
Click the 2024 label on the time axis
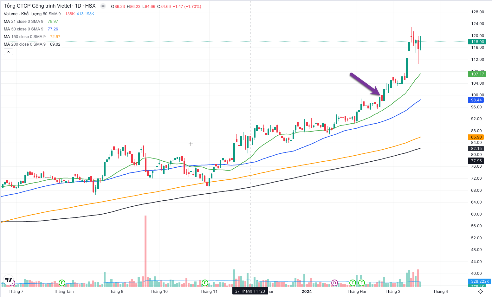click(307, 292)
